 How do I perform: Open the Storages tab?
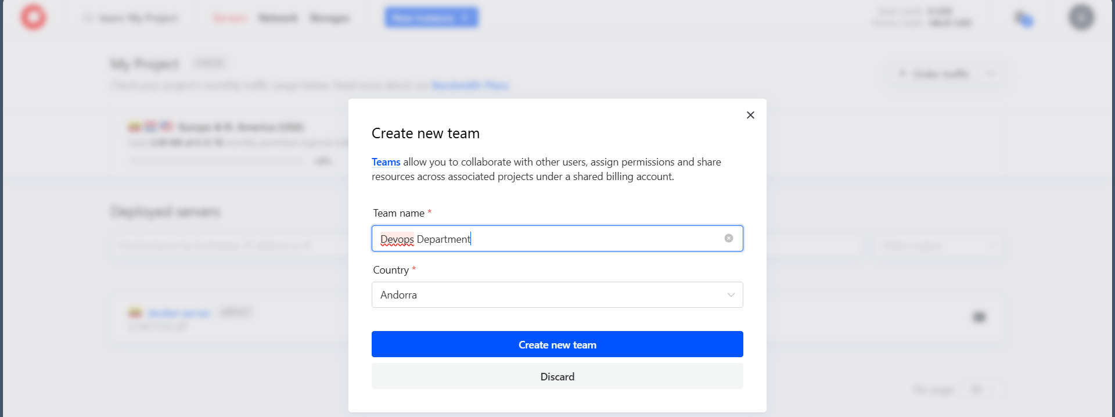(x=329, y=18)
